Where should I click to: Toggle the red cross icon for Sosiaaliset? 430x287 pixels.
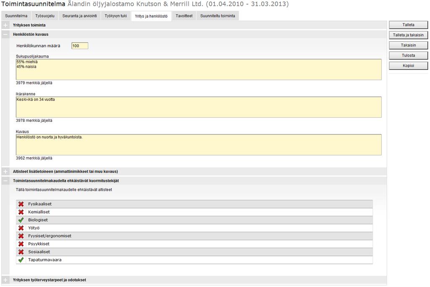point(21,252)
